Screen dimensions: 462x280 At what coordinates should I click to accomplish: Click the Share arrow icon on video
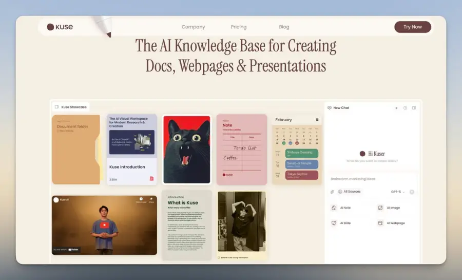(x=151, y=200)
